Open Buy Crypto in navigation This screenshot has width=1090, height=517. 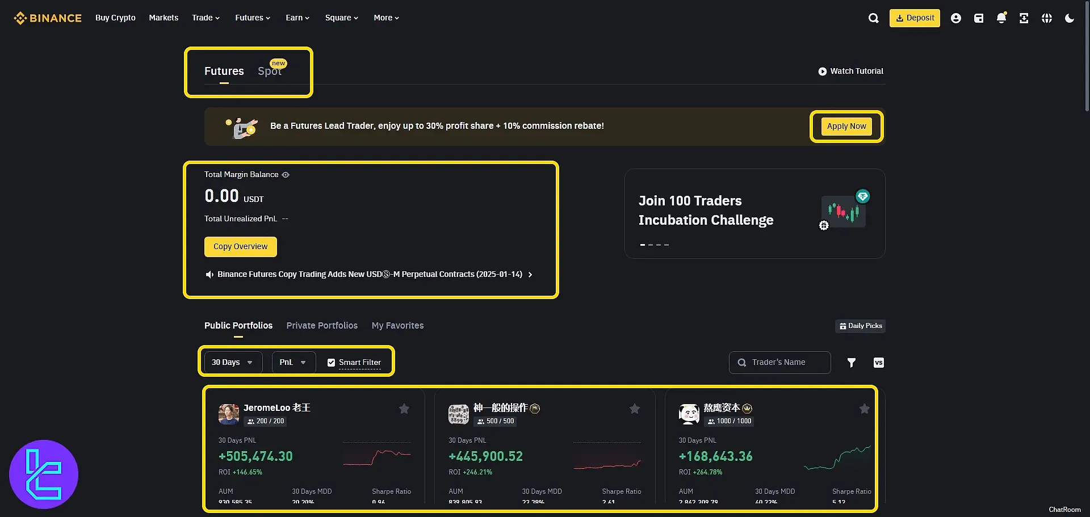(x=115, y=18)
